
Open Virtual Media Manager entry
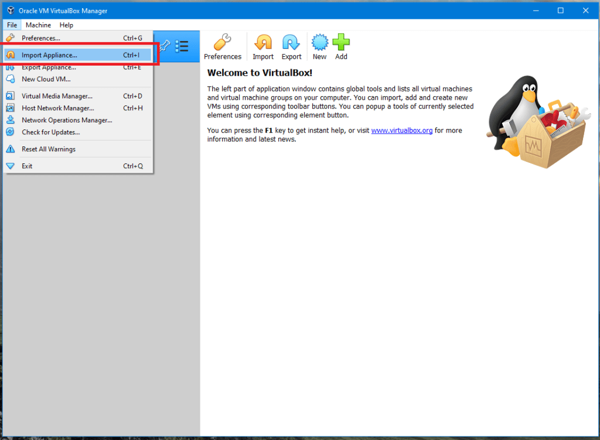tap(57, 96)
